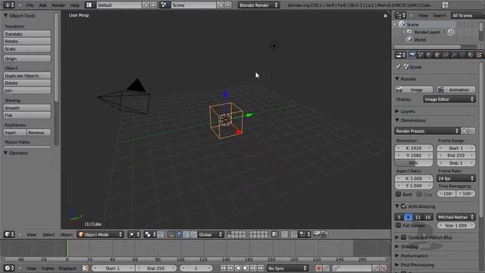
Task: Click the red auto-keyframe record button
Action: [x=318, y=268]
